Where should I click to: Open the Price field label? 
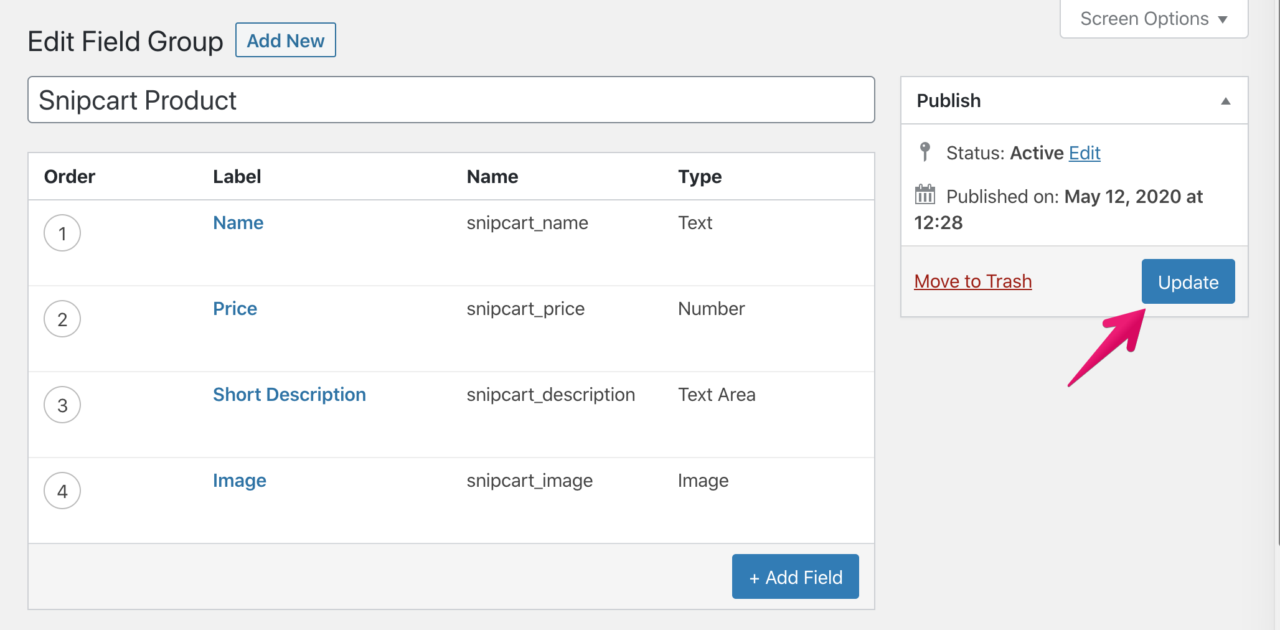pyautogui.click(x=235, y=309)
